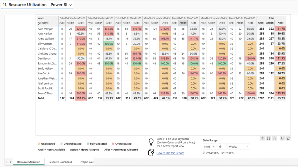Select the Resource Utilization tab
Image resolution: width=298 pixels, height=167 pixels.
pos(29,162)
